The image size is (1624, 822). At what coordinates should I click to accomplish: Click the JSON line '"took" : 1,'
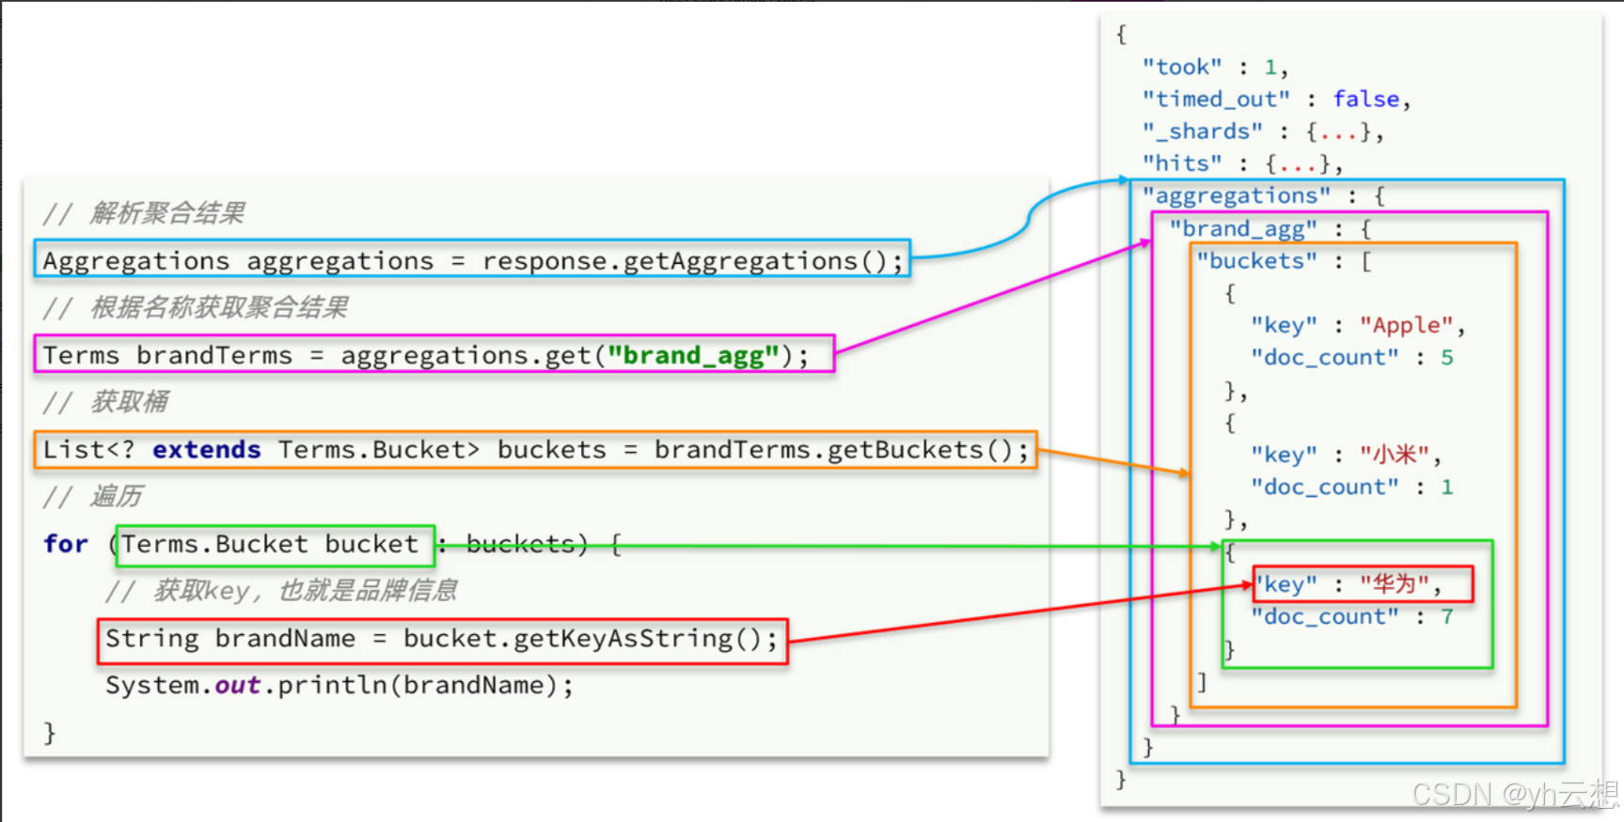1215,67
